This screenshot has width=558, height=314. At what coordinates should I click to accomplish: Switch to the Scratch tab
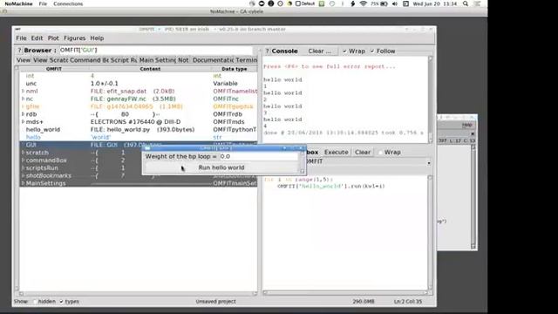(58, 60)
